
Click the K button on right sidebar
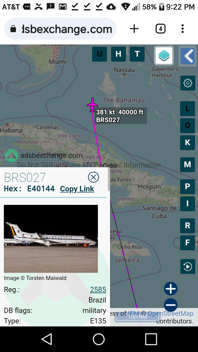tap(188, 142)
